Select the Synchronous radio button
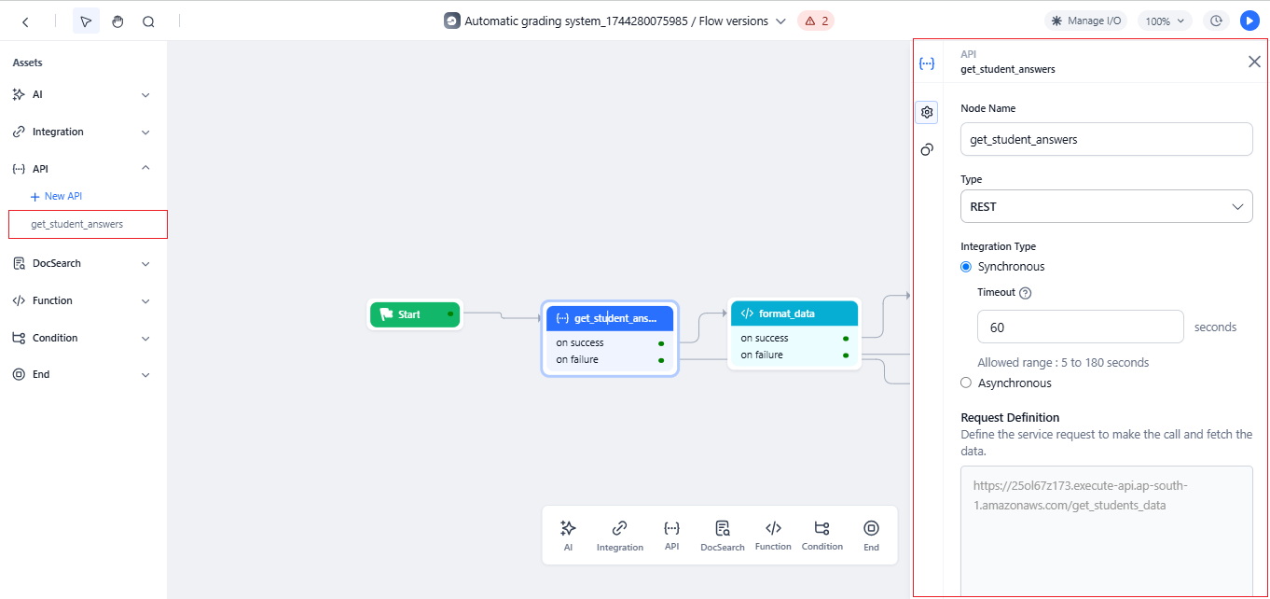 pyautogui.click(x=966, y=267)
